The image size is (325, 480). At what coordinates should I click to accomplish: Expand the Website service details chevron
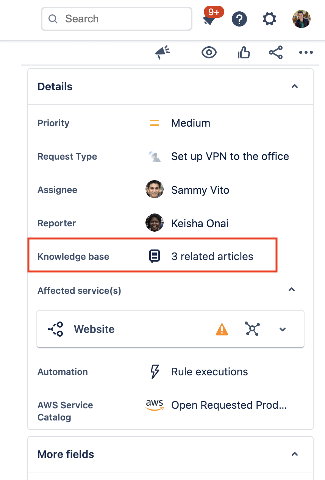282,329
